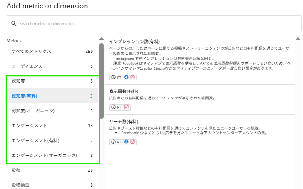Open the オーディエンス category
303x189 pixels.
[x=27, y=66]
